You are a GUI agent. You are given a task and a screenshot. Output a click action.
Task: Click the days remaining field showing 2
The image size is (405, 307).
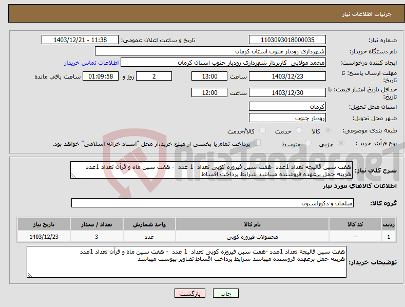[154, 76]
